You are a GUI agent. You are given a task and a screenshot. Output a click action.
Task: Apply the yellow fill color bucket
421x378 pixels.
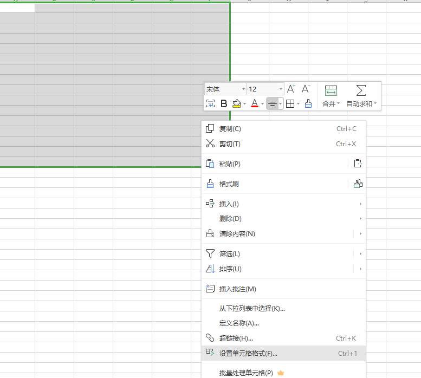point(236,104)
